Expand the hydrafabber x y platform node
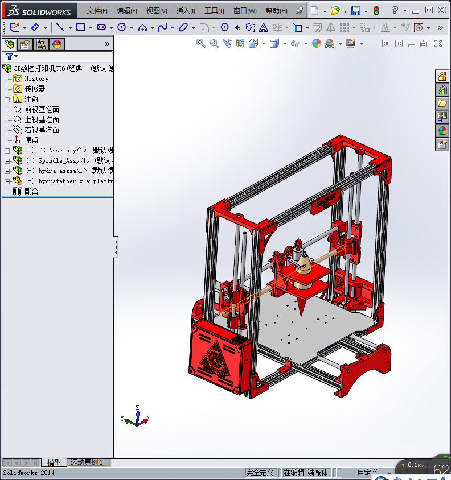 [x=7, y=181]
